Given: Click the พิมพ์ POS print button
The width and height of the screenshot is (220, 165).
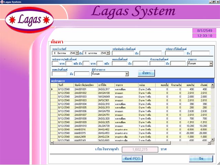Looking at the screenshot, I should [x=132, y=158].
